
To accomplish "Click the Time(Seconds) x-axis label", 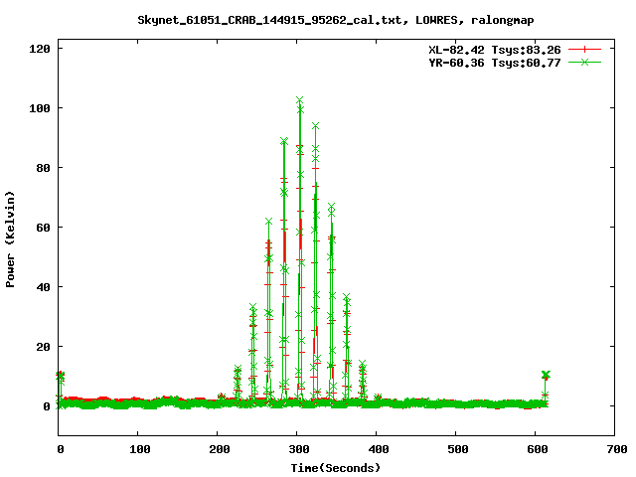I will coord(335,467).
